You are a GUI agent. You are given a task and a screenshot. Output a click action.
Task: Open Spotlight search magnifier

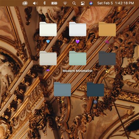[74, 3]
